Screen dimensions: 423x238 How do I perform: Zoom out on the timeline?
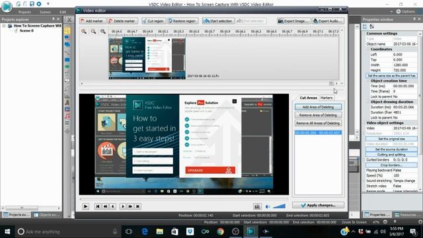click(x=93, y=31)
